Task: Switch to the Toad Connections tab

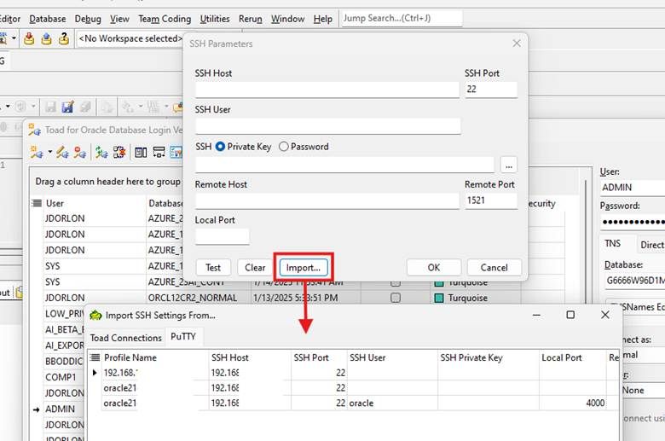Action: point(126,338)
